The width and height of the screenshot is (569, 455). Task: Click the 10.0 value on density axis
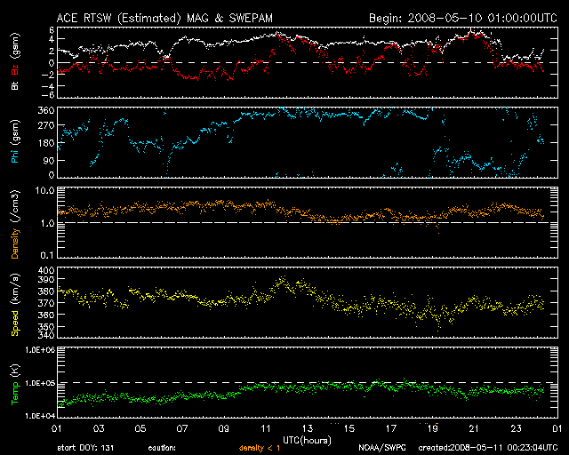click(x=45, y=190)
